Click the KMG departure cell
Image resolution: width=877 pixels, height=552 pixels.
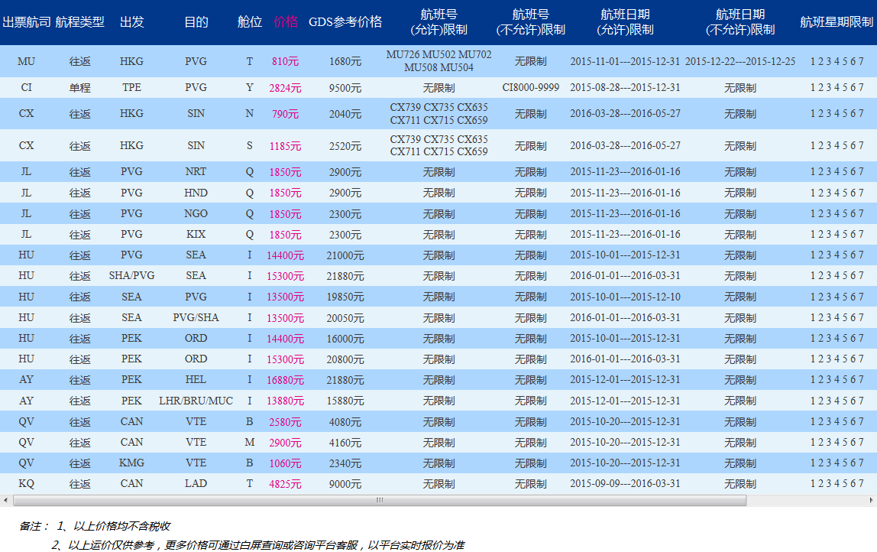[132, 463]
